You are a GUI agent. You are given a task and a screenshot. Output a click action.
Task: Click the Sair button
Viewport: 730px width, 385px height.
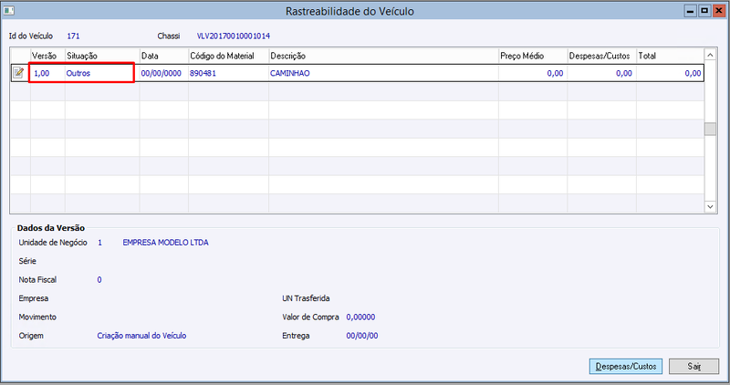tap(693, 367)
